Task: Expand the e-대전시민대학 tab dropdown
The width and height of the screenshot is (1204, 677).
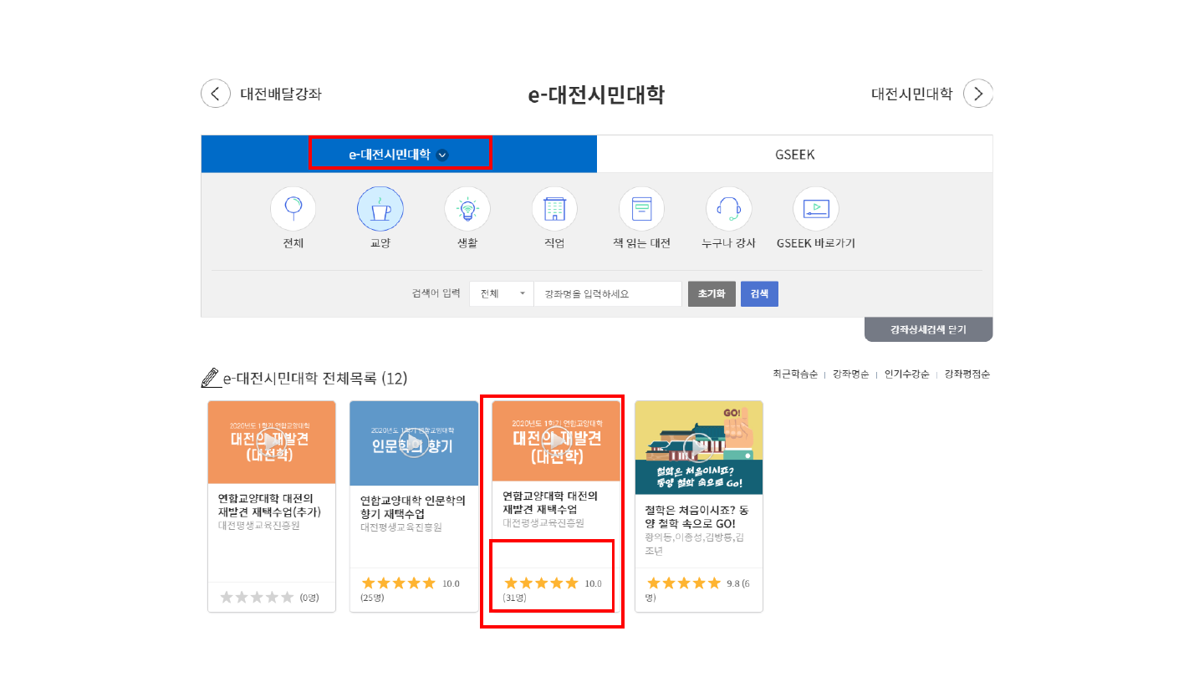Action: pyautogui.click(x=442, y=155)
